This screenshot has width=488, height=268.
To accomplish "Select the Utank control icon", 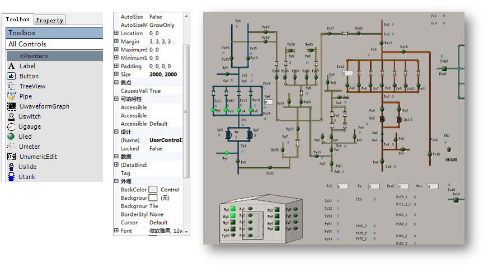I will tap(11, 177).
